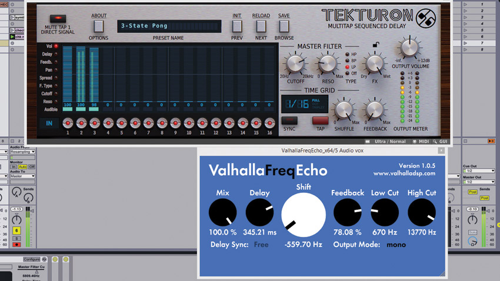Select the Spread parameter row
Image resolution: width=500 pixels, height=281 pixels.
pyautogui.click(x=48, y=78)
